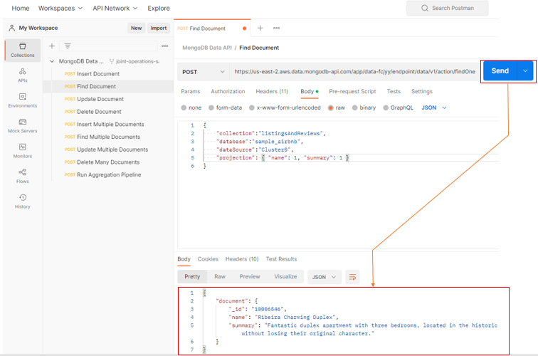Switch to the Tests request tab
The height and width of the screenshot is (356, 538).
coord(394,92)
